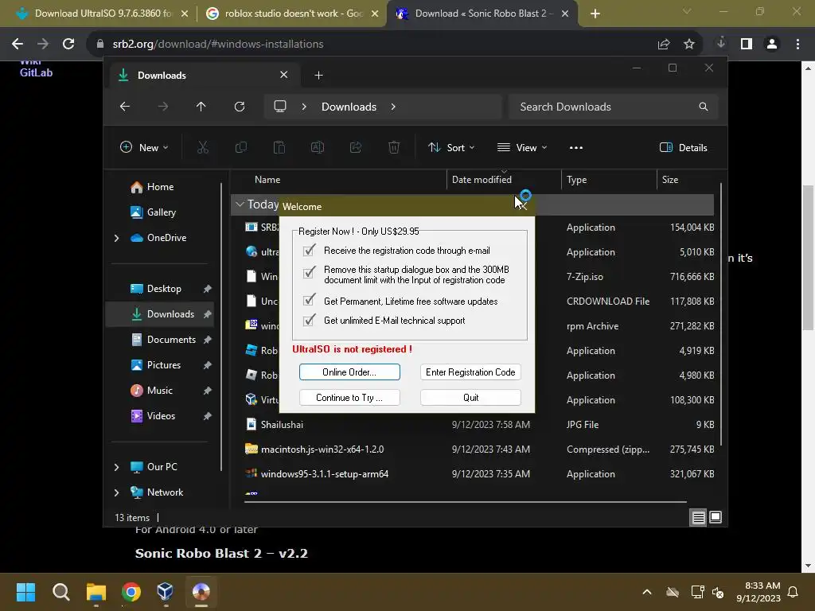Click Rename icon in Explorer toolbar
Screen dimensions: 815x611
(x=317, y=147)
